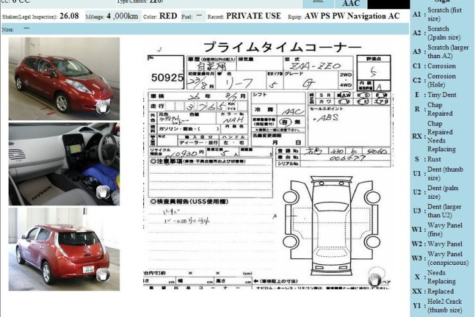The height and width of the screenshot is (317, 475).
Task: Click legend entry R Chap Repaired
Action: coord(433,109)
